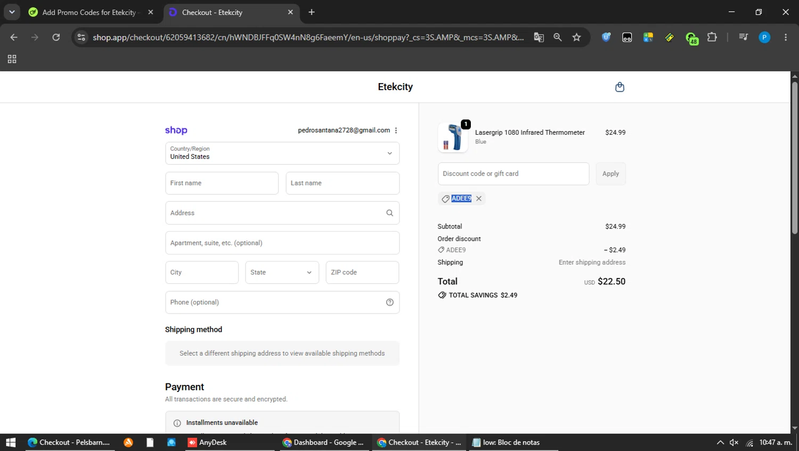Open the zoom magnifier in address bar
This screenshot has width=799, height=451.
click(557, 37)
